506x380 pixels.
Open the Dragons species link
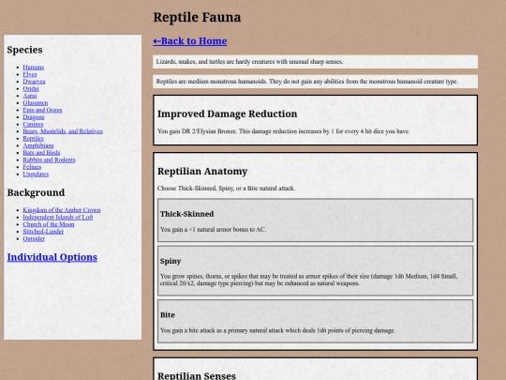tap(33, 117)
